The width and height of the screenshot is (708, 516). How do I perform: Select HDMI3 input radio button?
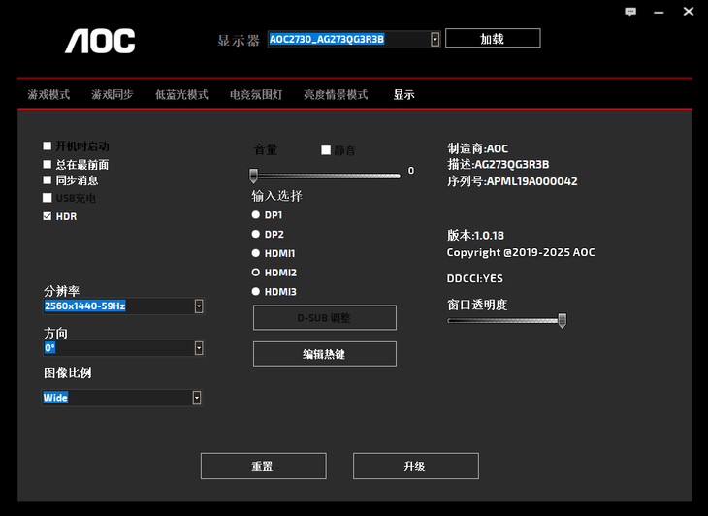256,292
